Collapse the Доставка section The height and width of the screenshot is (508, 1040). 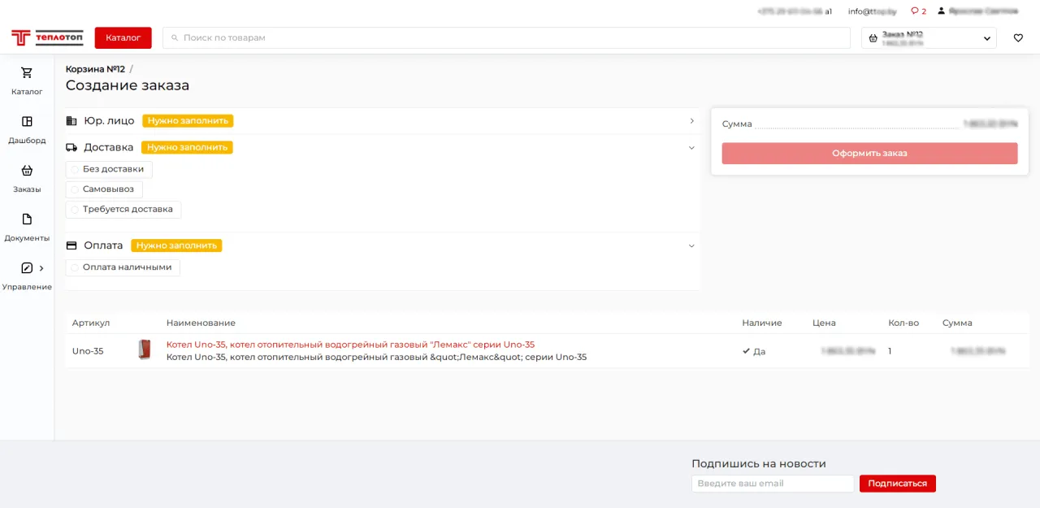[691, 148]
